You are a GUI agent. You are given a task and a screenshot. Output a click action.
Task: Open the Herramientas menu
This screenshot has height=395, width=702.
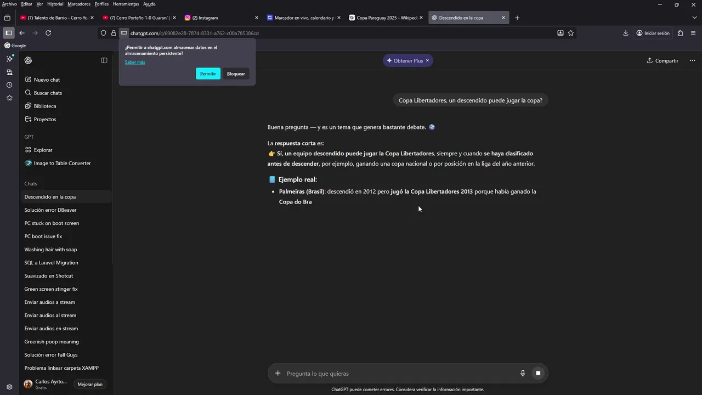click(x=126, y=4)
